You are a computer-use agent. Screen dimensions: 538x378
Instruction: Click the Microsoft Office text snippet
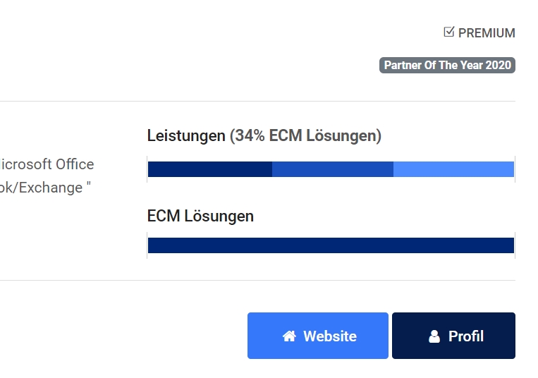(x=47, y=164)
